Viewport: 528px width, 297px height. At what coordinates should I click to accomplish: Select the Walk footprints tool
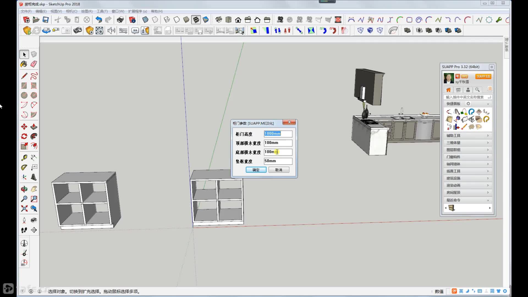[24, 230]
